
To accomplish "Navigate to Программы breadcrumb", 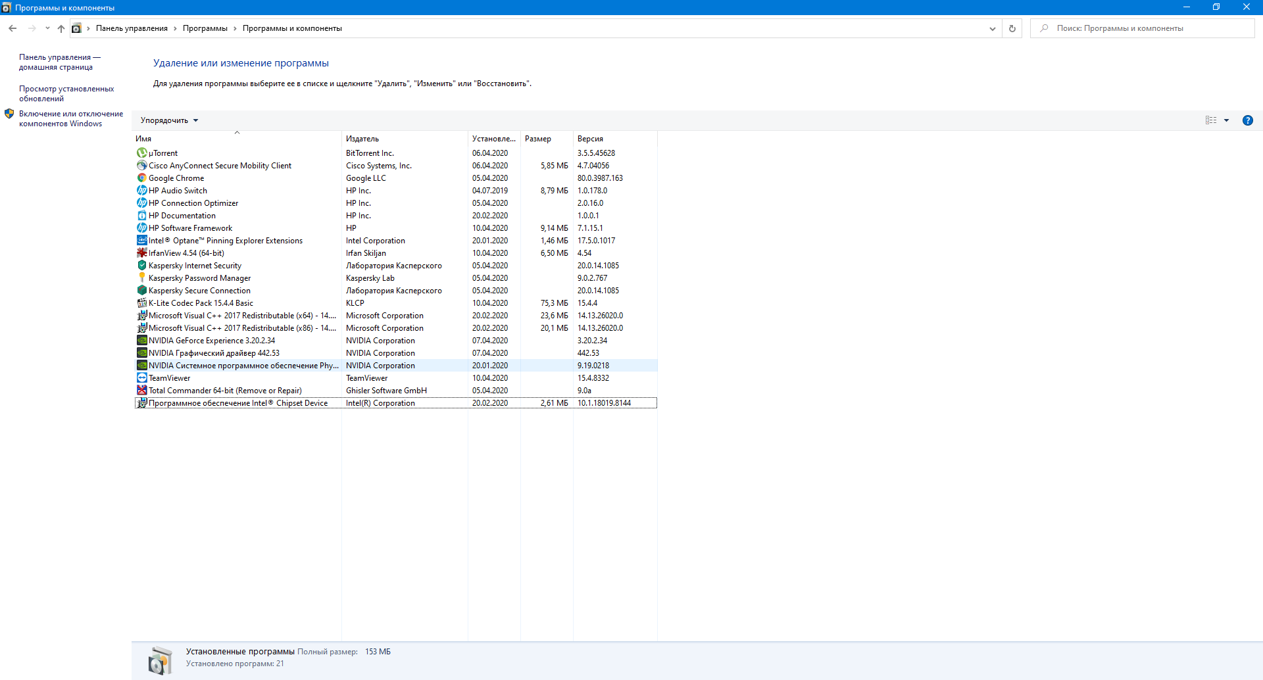I will pyautogui.click(x=205, y=28).
